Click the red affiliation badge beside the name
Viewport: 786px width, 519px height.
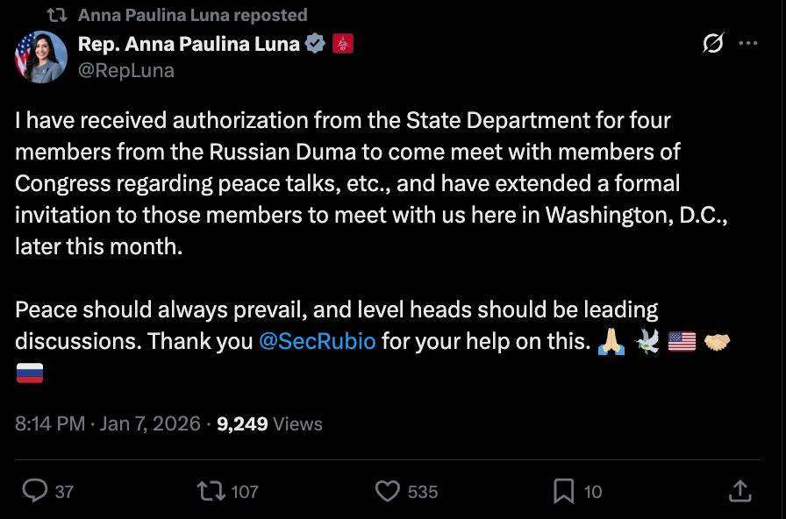342,43
